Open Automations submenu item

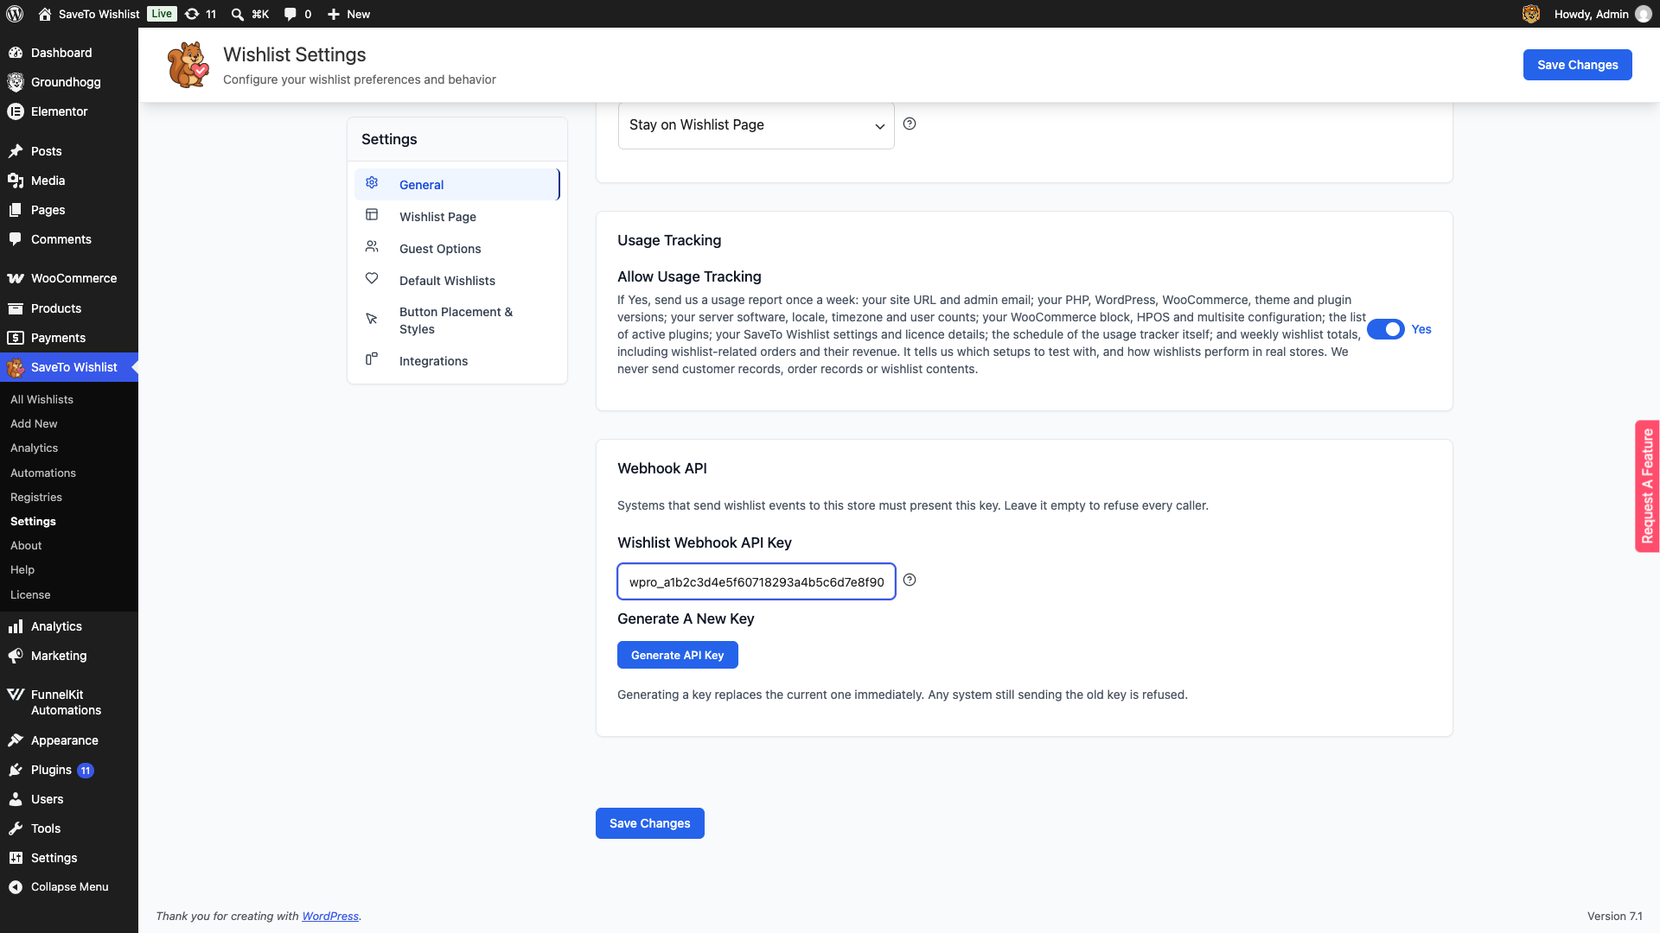click(x=43, y=473)
